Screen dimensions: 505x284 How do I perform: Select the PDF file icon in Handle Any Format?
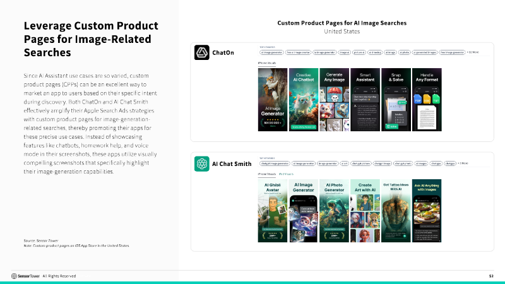(417, 99)
